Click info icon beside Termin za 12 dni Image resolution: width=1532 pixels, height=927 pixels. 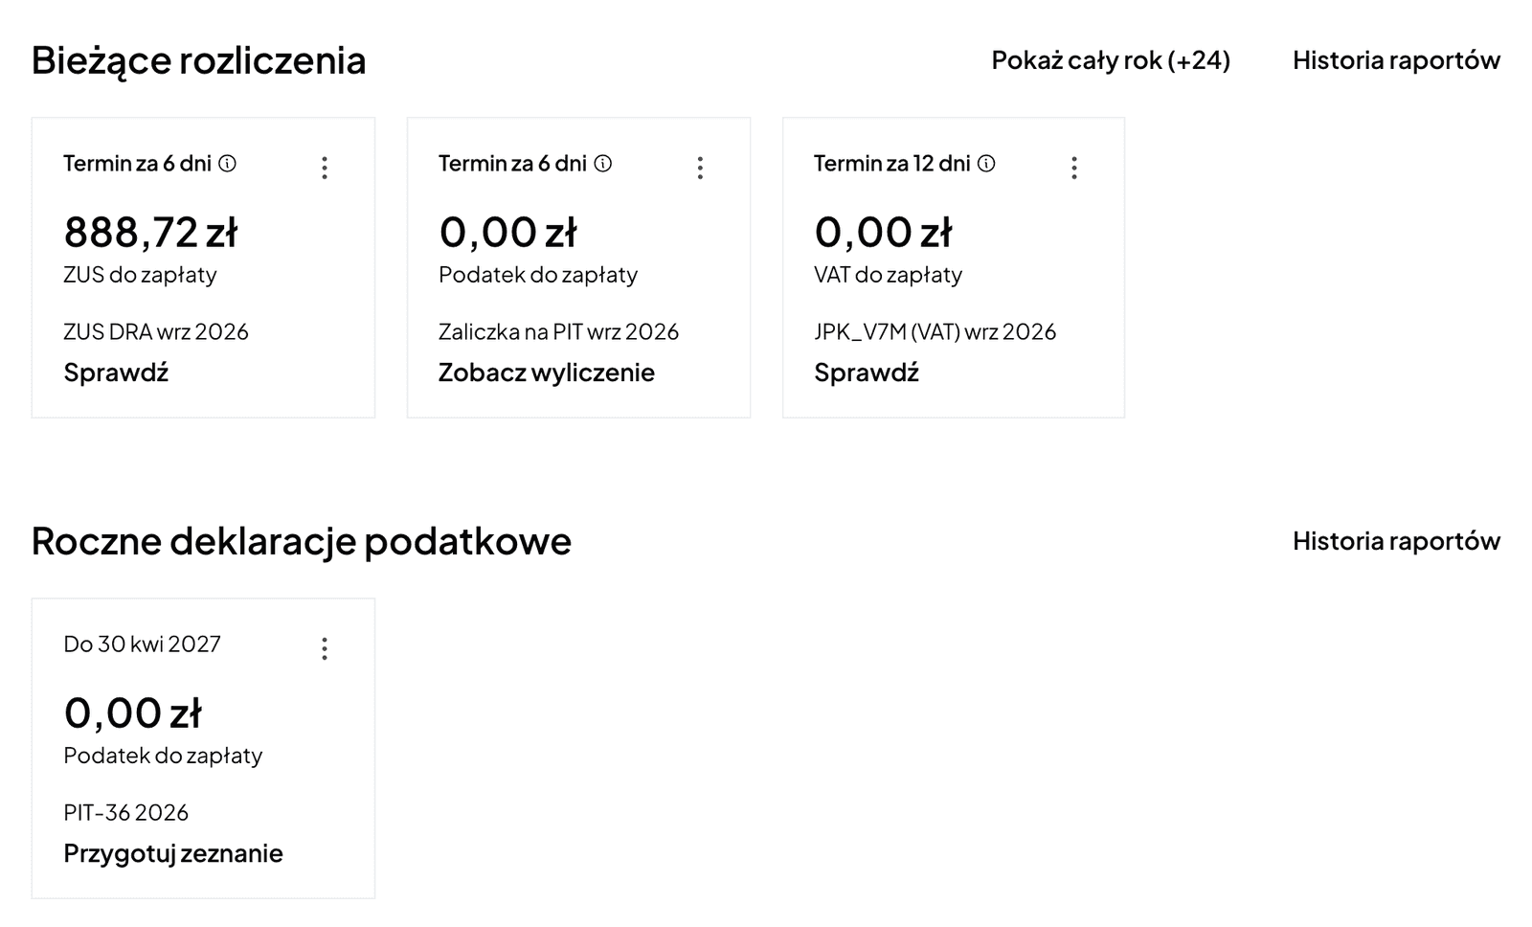click(x=986, y=164)
